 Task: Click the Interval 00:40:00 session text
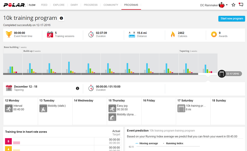click(x=19, y=108)
